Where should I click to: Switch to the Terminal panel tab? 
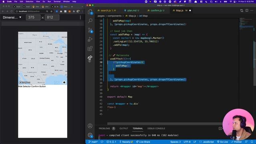(x=138, y=128)
